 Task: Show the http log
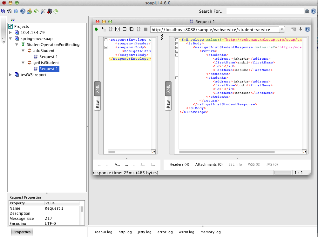coord(125,232)
